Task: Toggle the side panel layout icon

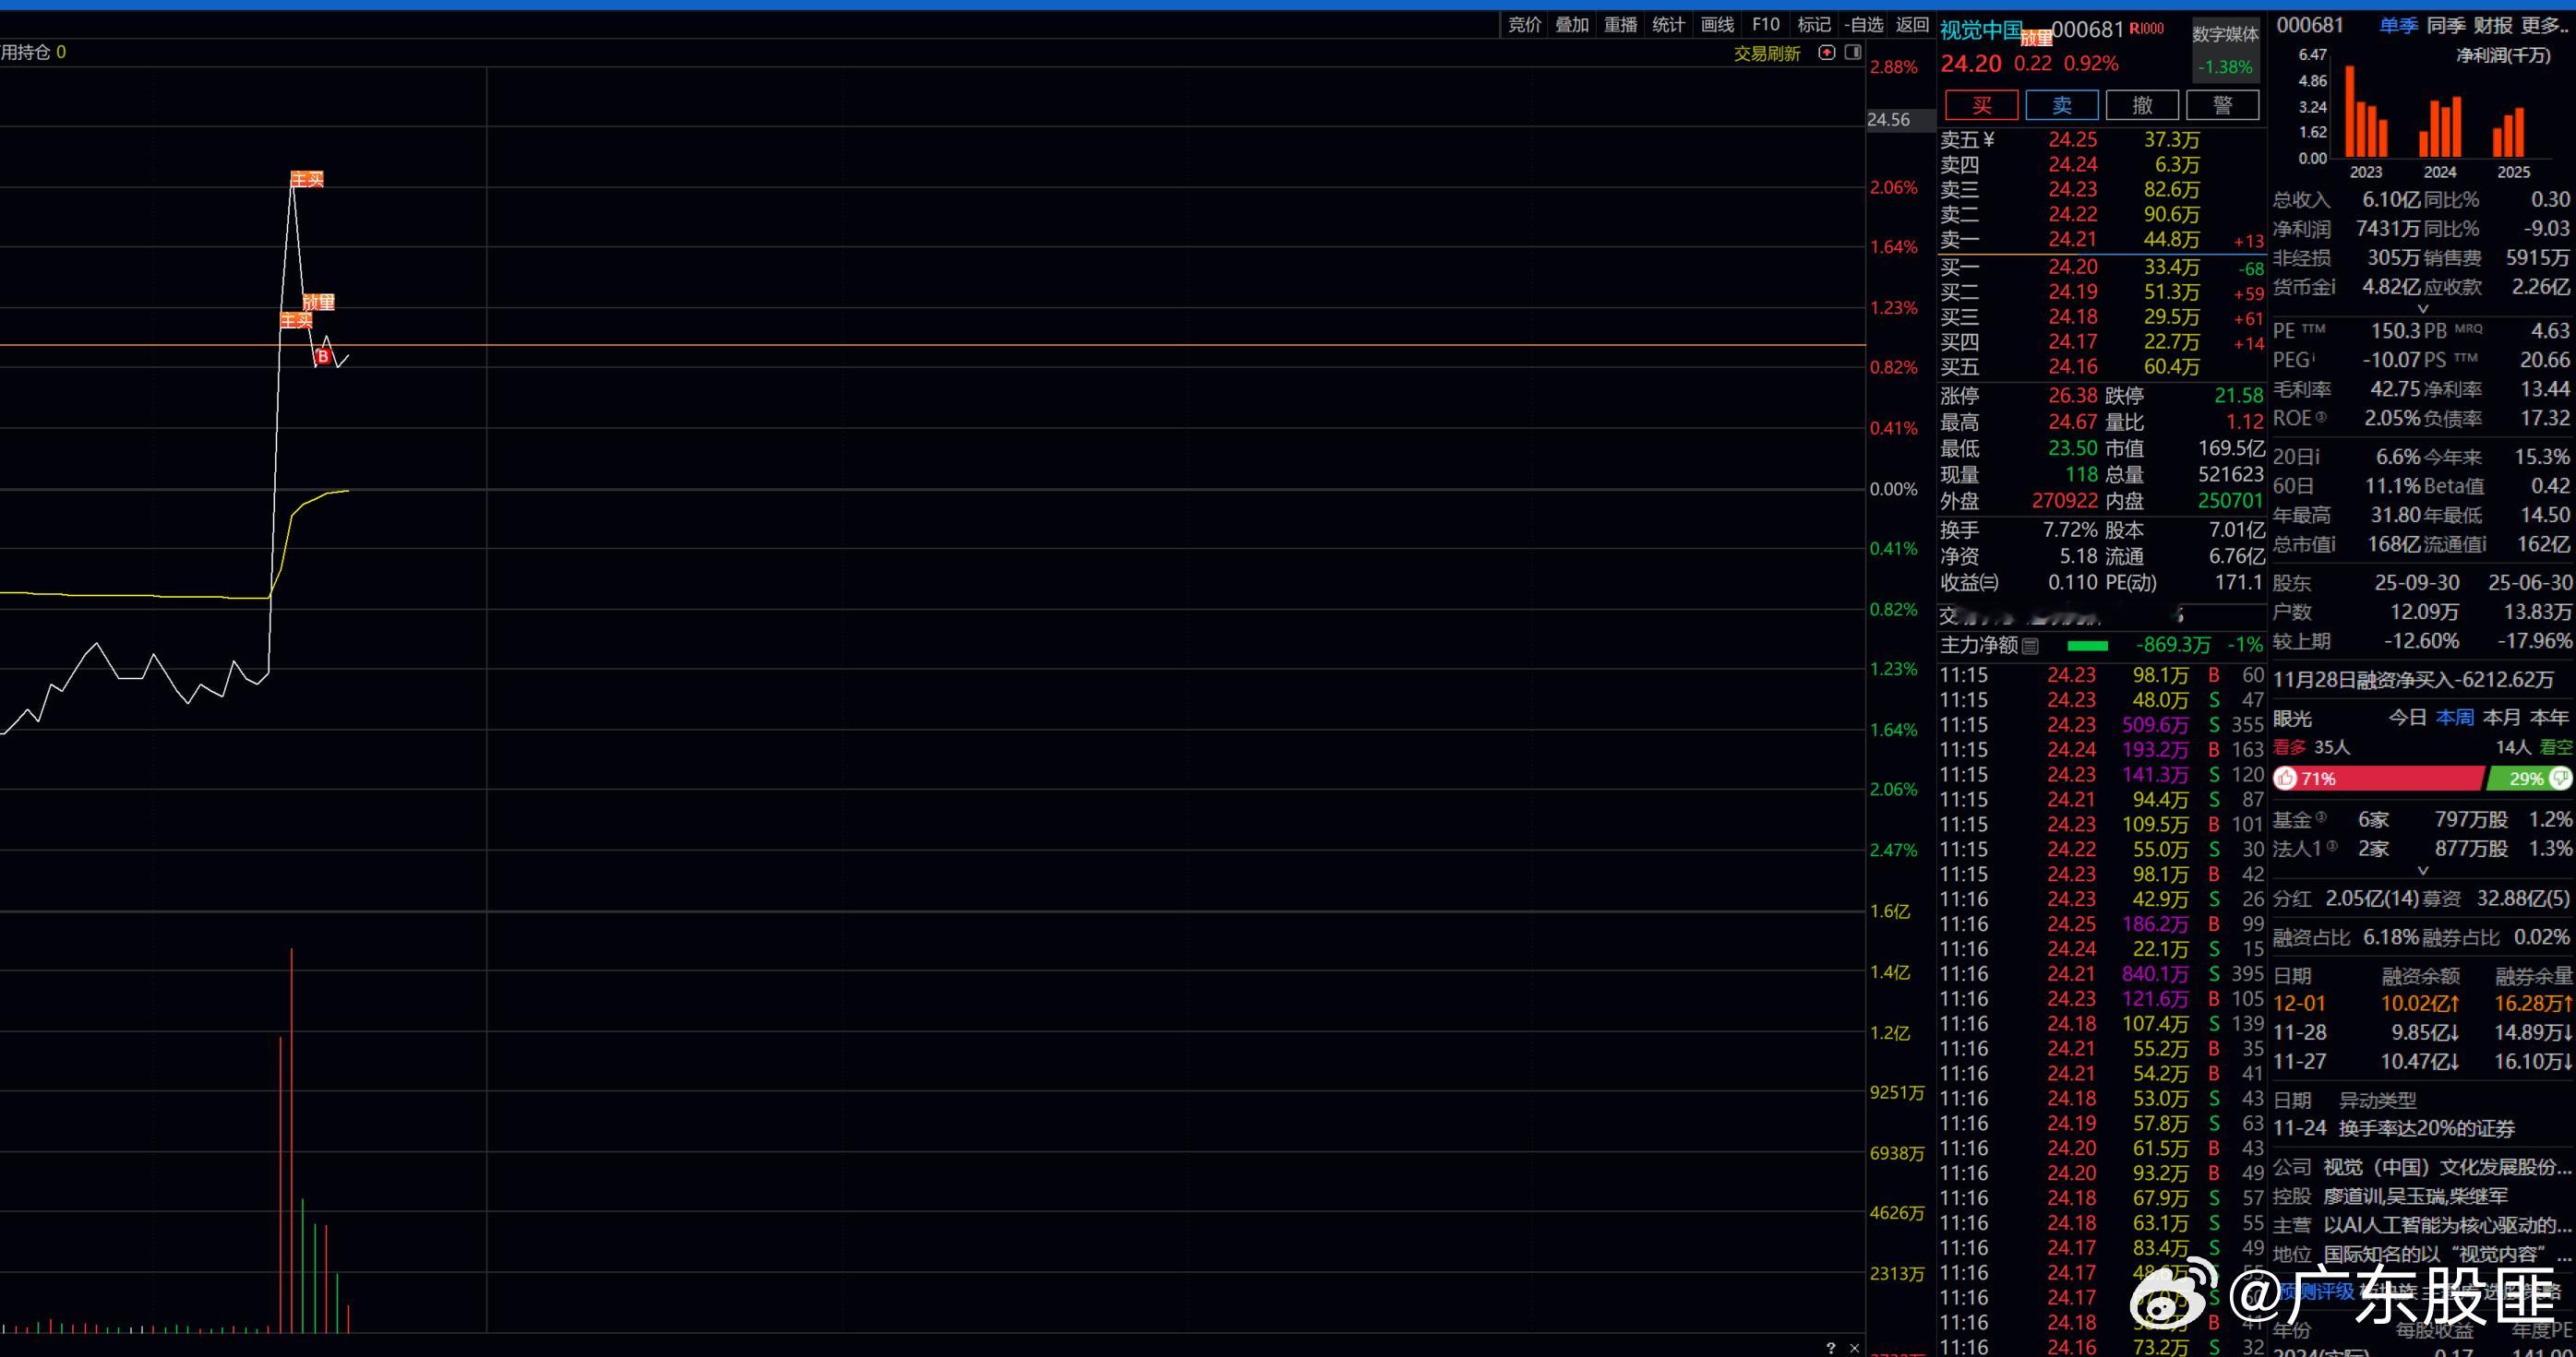Action: [x=1852, y=53]
